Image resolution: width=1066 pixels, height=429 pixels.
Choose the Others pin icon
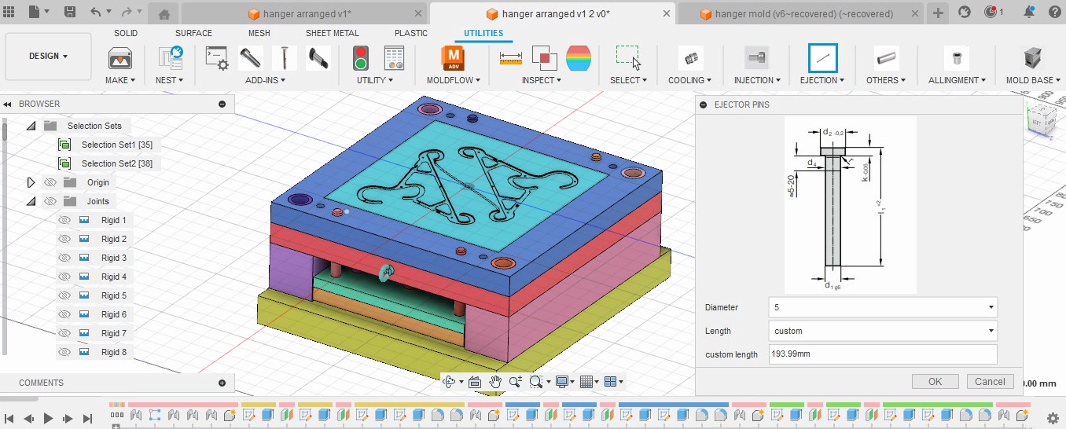click(x=887, y=57)
